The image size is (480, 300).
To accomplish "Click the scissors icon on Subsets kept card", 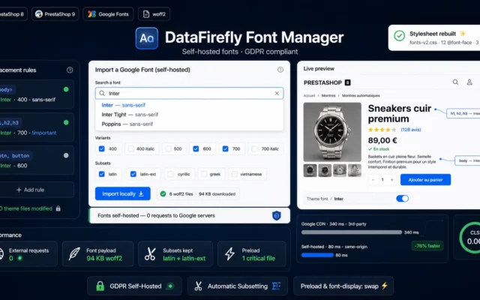I will coord(150,253).
